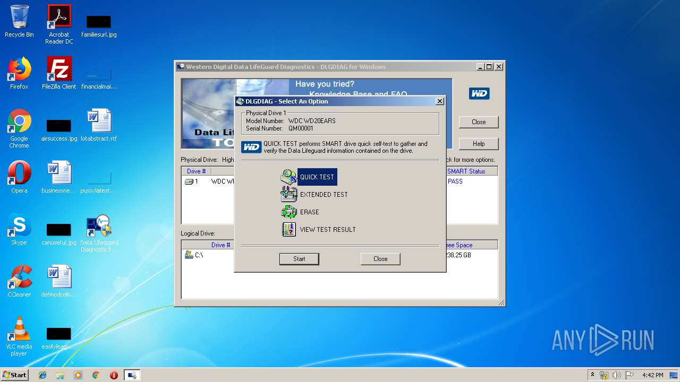Screen dimensions: 680x382
Task: Open Help in main DLGDIAG window
Action: (x=479, y=144)
